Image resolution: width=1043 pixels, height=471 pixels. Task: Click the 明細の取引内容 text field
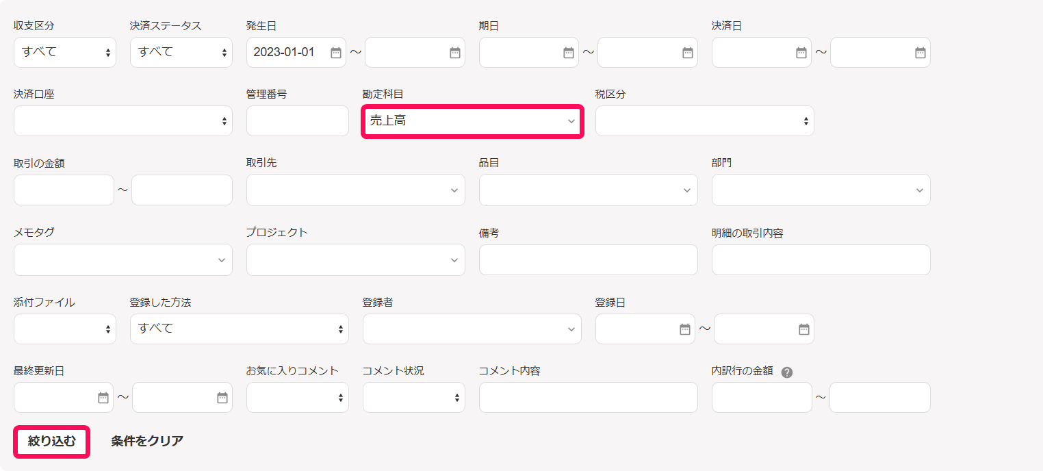(821, 260)
